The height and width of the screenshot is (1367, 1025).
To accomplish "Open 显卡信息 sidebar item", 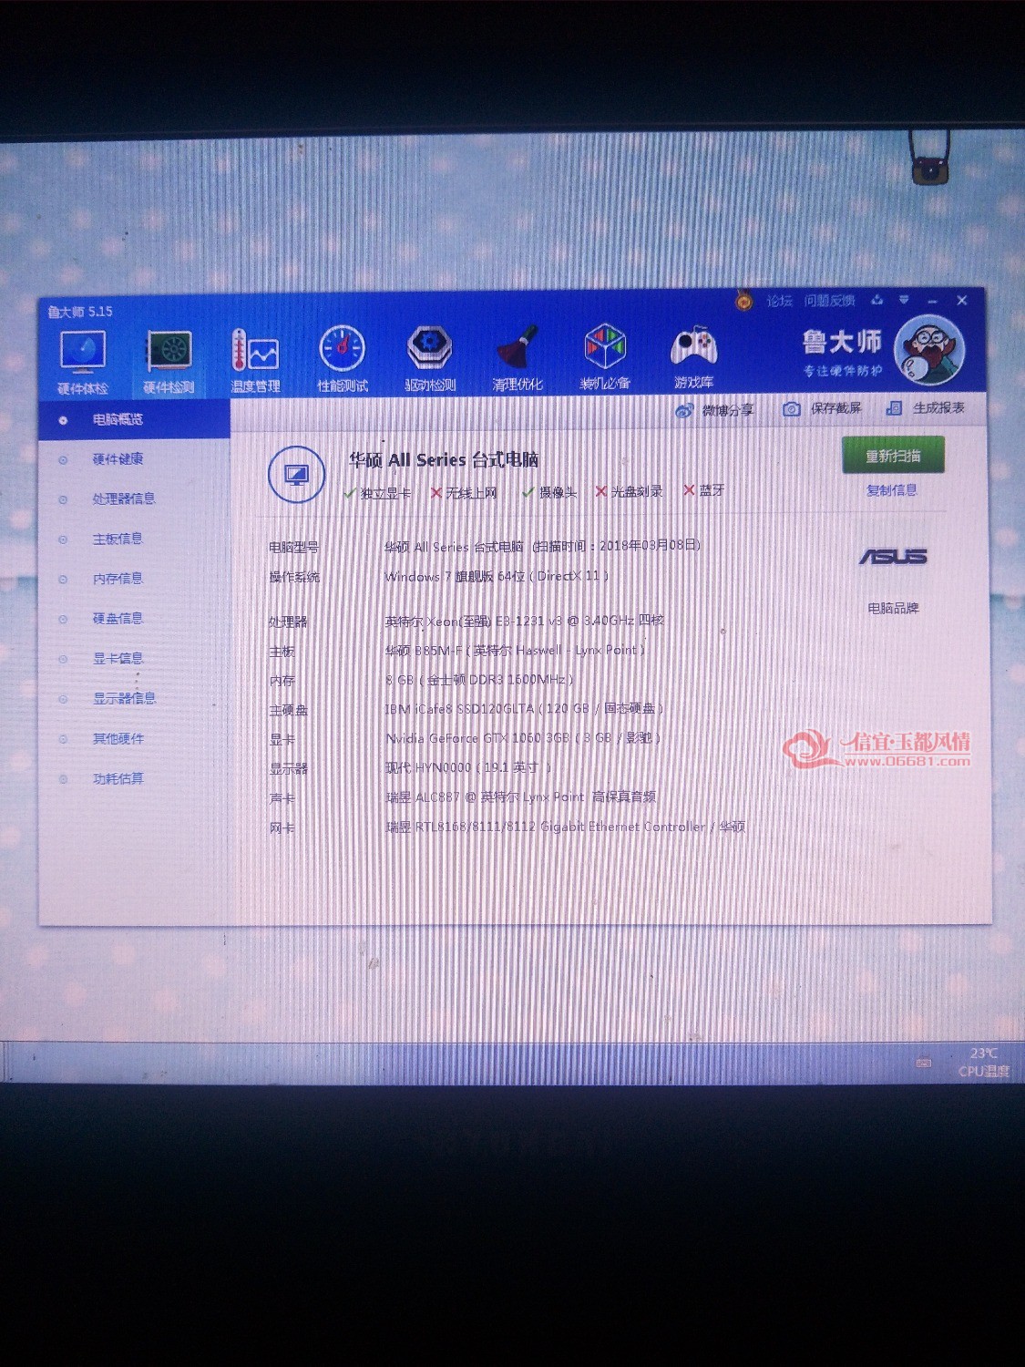I will pyautogui.click(x=118, y=658).
